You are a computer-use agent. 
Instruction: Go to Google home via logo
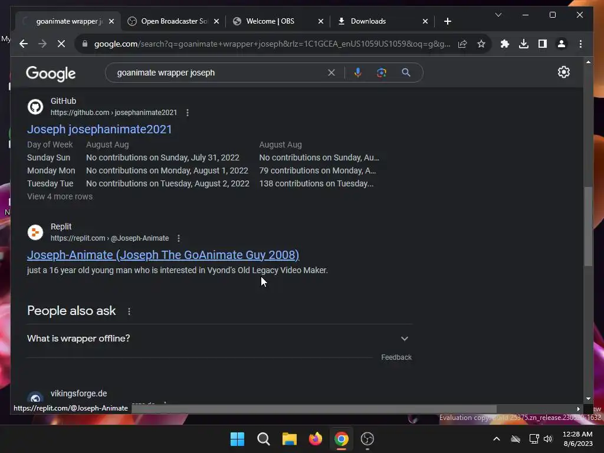click(x=51, y=73)
